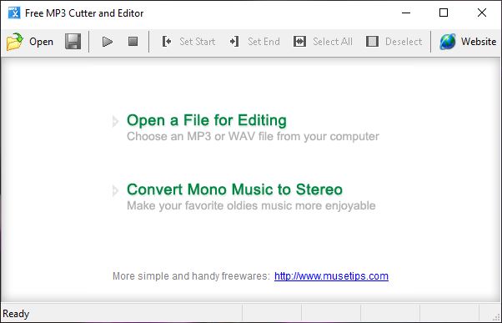Viewport: 502px width, 323px height.
Task: Click the Select All toolbar button
Action: [x=323, y=42]
